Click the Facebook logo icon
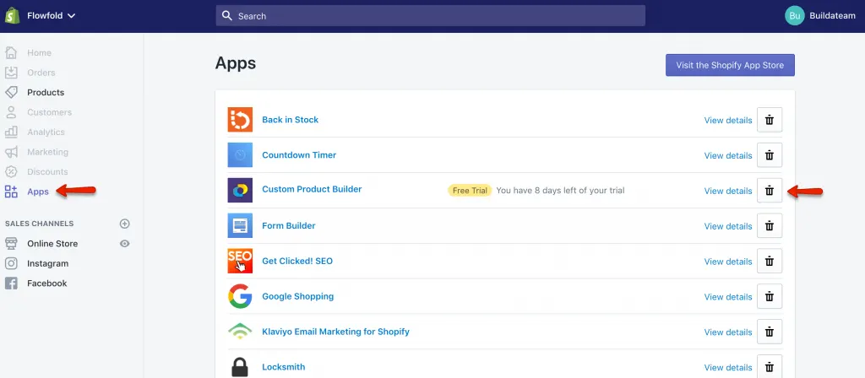Image resolution: width=865 pixels, height=378 pixels. 11,283
